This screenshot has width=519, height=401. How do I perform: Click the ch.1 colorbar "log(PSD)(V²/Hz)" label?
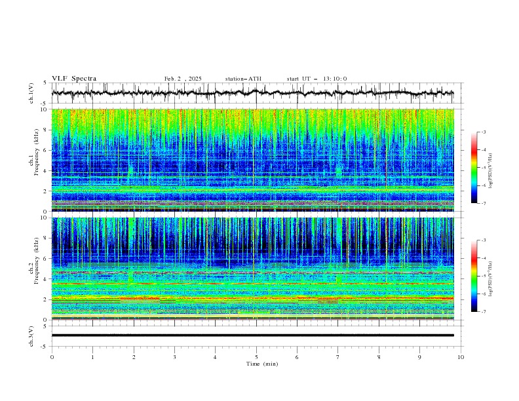pos(491,171)
